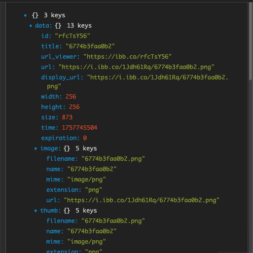Click the width key label
Image resolution: width=253 pixels, height=253 pixels.
click(x=51, y=97)
